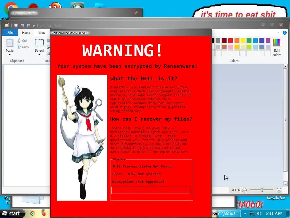
Task: Redo the last Paint action
Action: click(29, 25)
